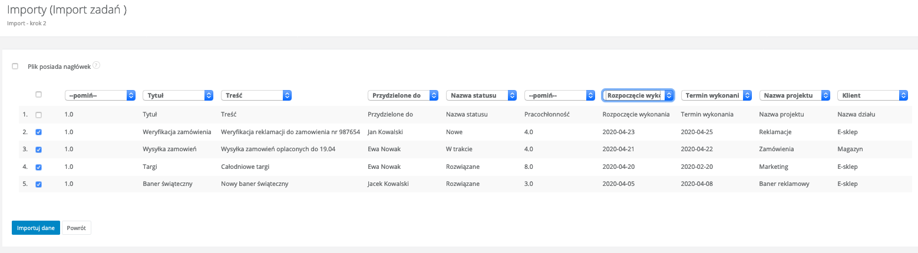Click the Powrót button
Image resolution: width=918 pixels, height=253 pixels.
[x=77, y=228]
